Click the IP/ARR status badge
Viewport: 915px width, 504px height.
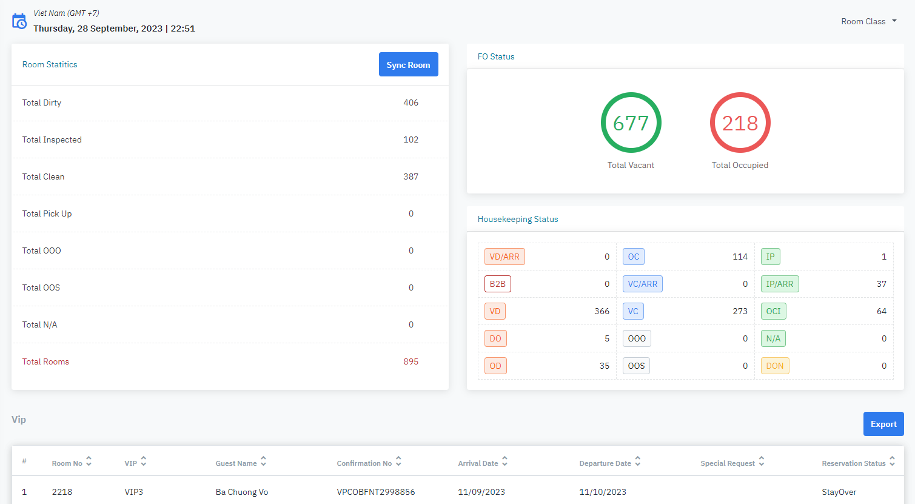point(779,284)
